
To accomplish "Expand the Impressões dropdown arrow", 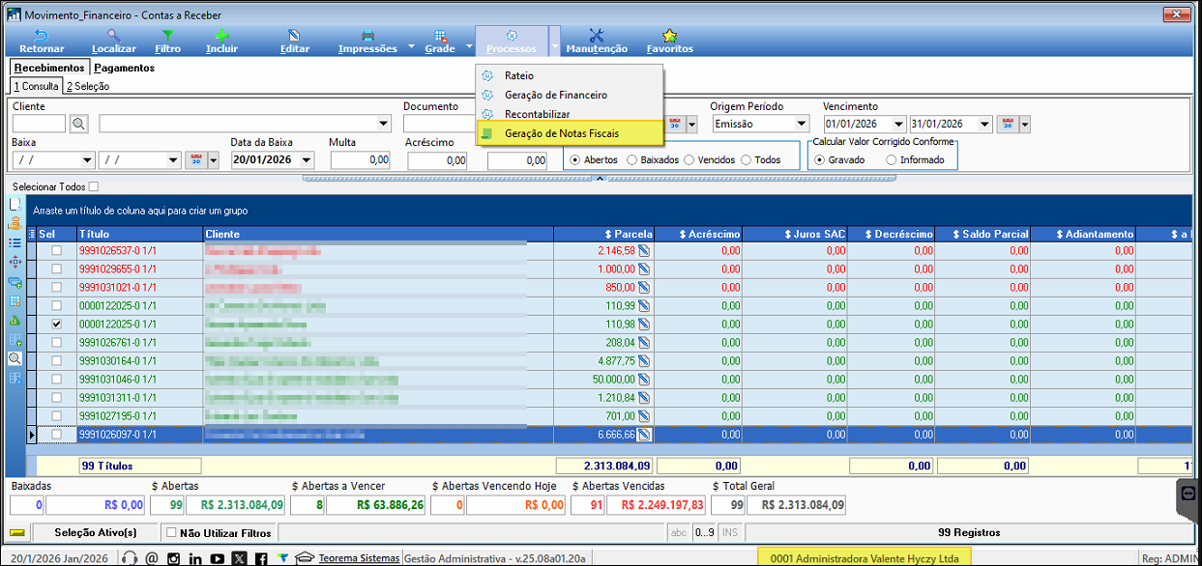I will (x=410, y=46).
